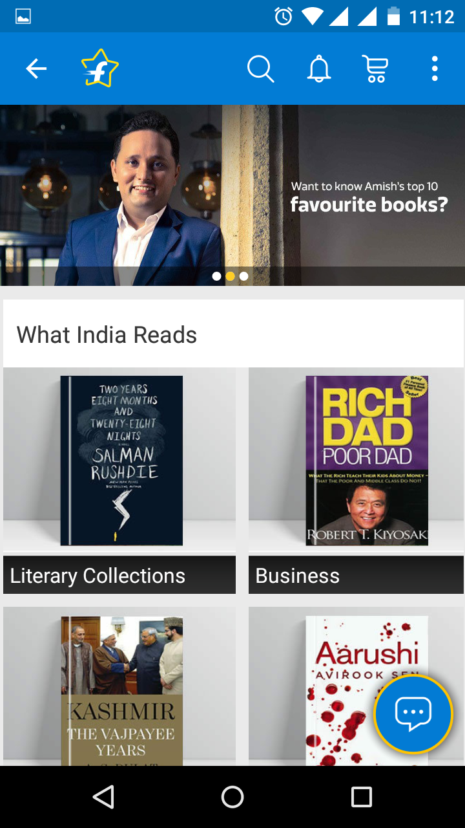Open Amish's favourite books banner
The image size is (465, 828).
(232, 195)
